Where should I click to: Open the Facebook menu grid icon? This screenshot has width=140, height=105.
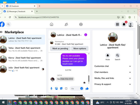(x=117, y=24)
